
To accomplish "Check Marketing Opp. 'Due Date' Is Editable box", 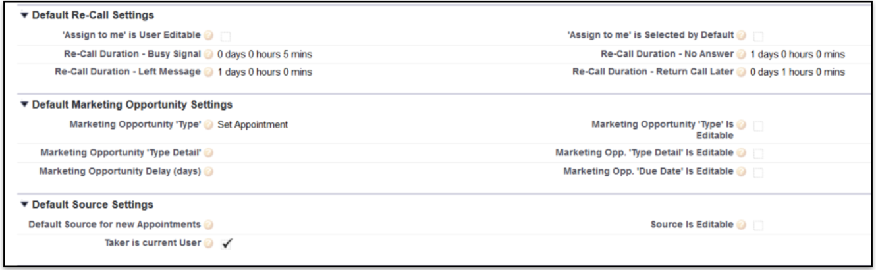I will pos(758,172).
